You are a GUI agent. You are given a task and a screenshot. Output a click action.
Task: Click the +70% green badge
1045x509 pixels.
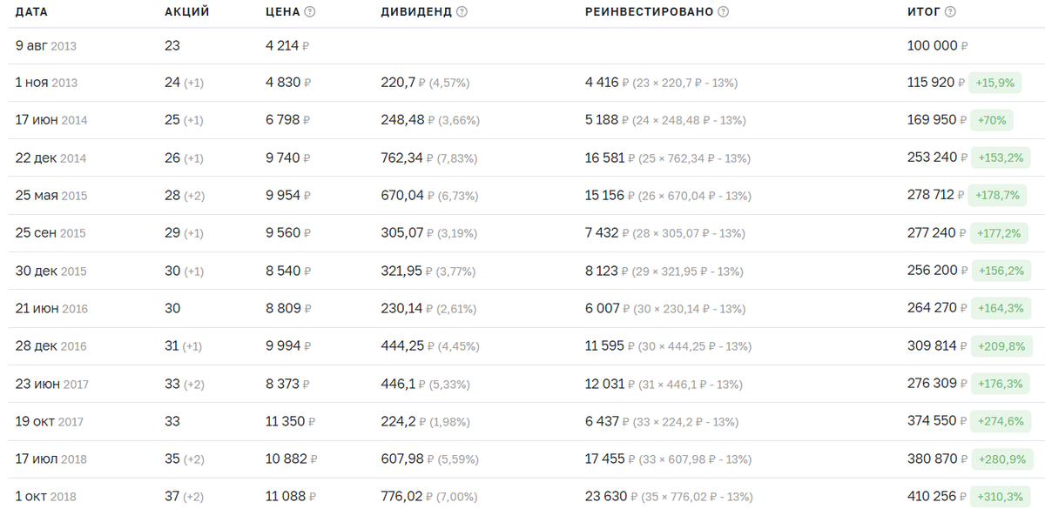point(992,120)
